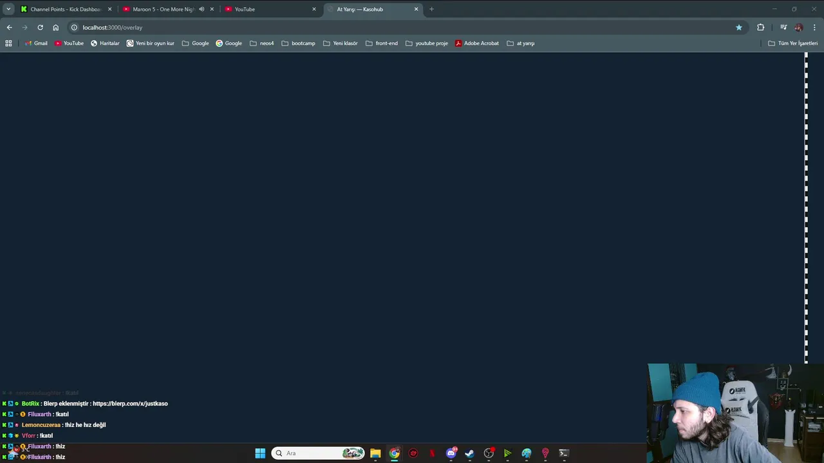Open the Adobe Acrobat bookmark

click(x=477, y=43)
